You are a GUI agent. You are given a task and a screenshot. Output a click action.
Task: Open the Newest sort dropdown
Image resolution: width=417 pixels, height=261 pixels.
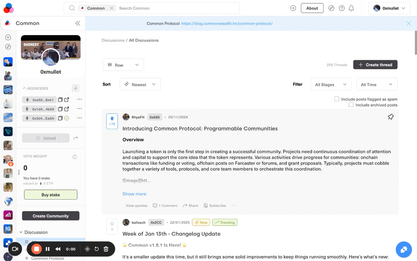[x=140, y=84]
